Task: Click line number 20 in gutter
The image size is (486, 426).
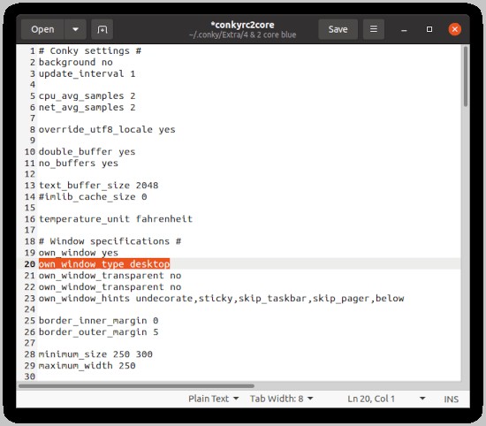Action: [x=30, y=264]
